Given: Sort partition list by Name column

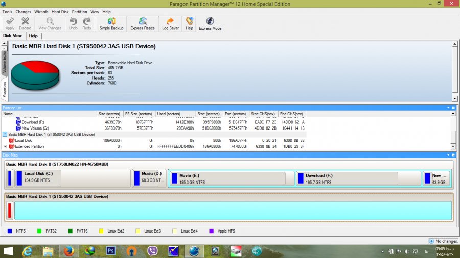Looking at the screenshot, I should (49, 114).
